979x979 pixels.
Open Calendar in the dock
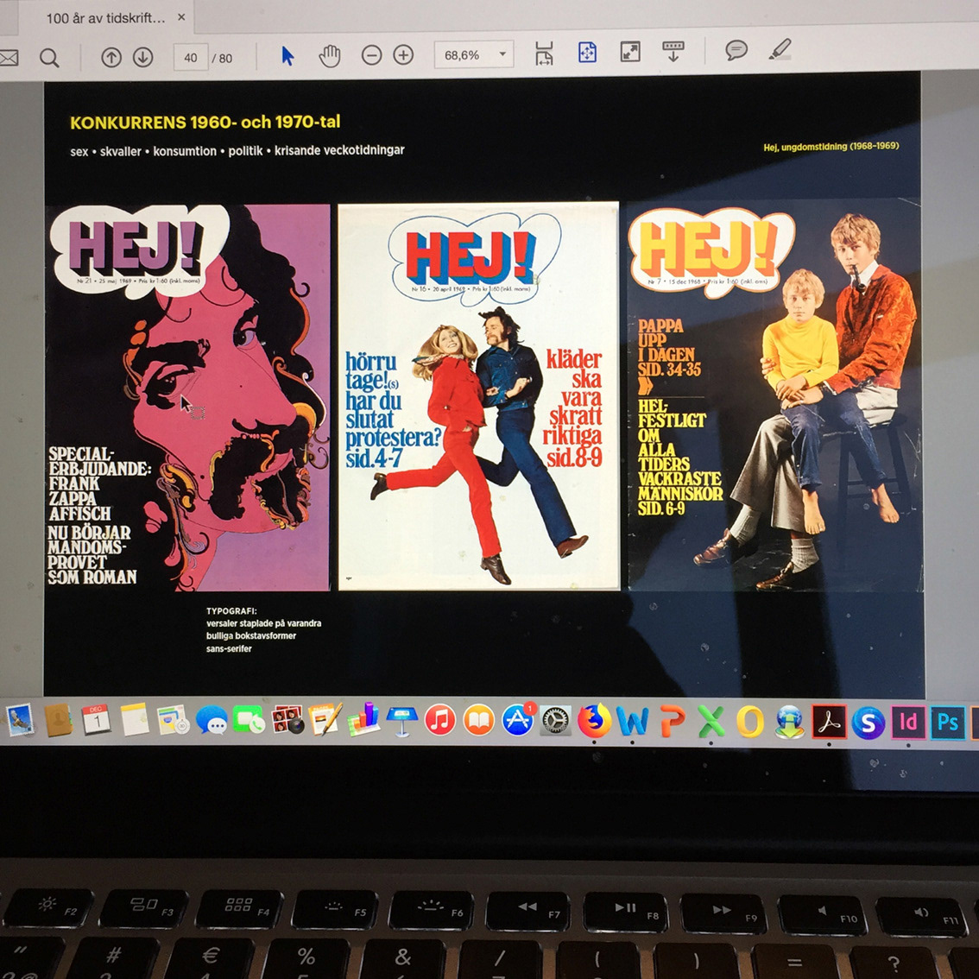point(96,721)
